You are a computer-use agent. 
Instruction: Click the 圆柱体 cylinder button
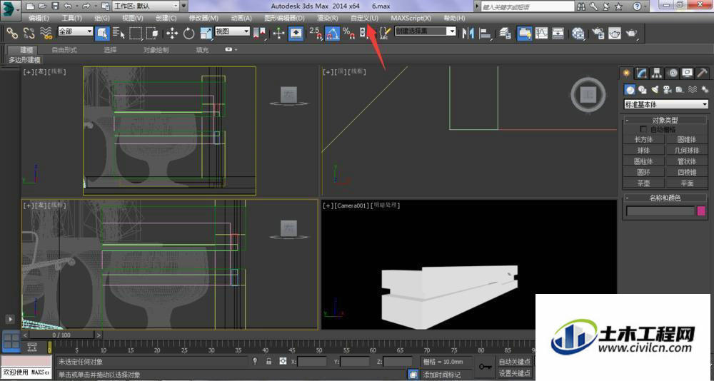point(643,161)
